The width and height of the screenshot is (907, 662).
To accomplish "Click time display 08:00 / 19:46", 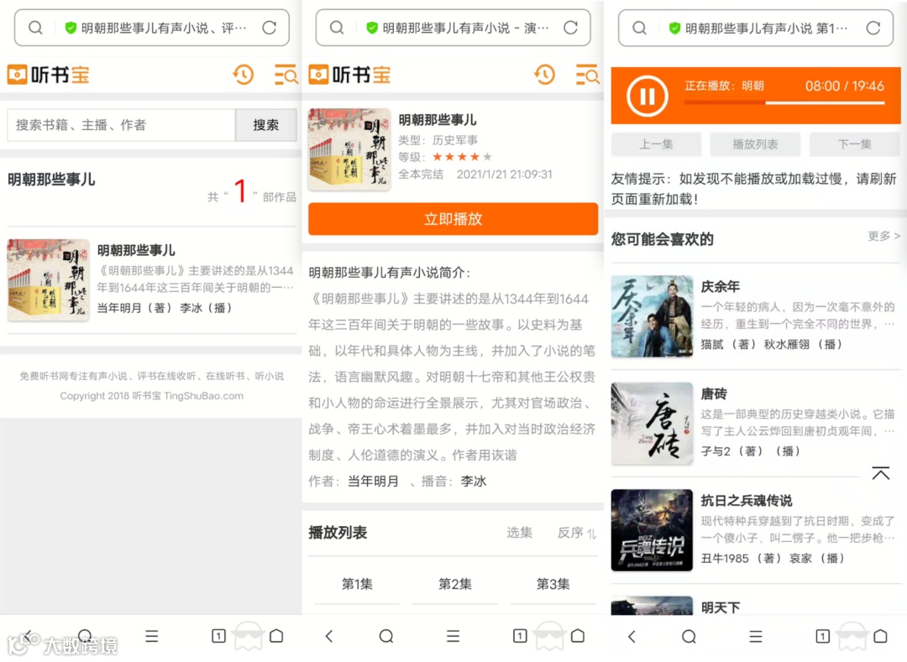I will coord(845,86).
